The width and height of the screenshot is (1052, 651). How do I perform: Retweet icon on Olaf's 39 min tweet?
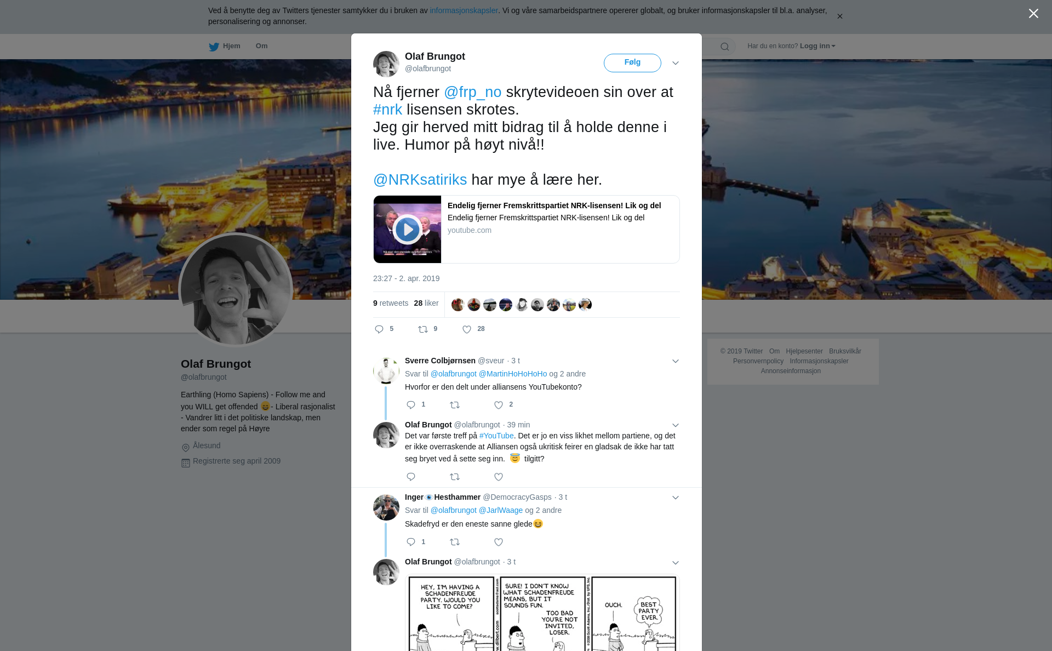coord(455,477)
